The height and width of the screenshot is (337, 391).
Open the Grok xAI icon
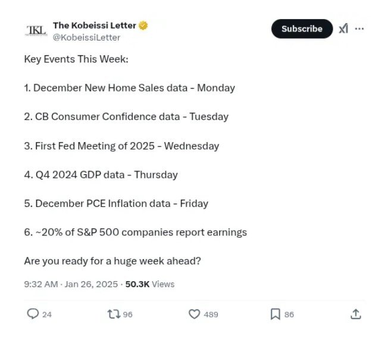(343, 29)
